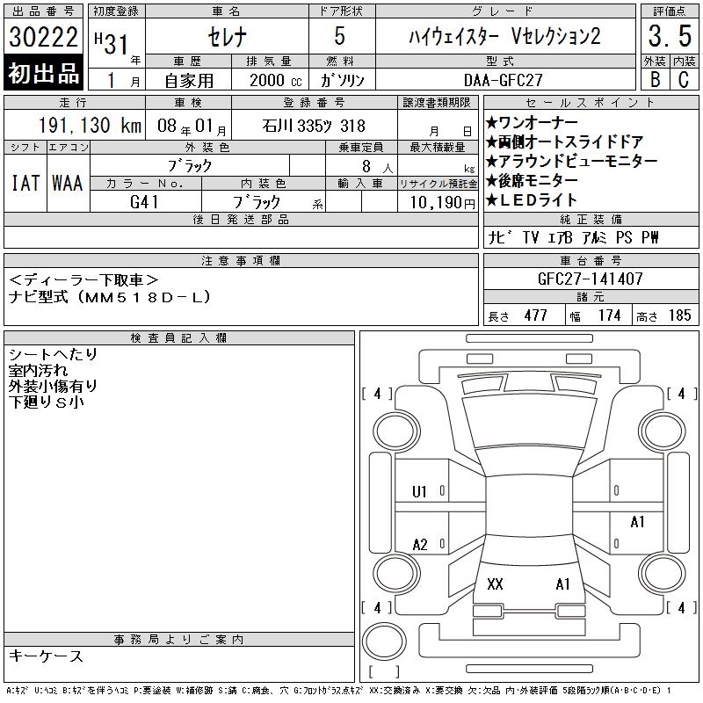Click chassis number GFC27-141407
This screenshot has height=703, width=703.
pyautogui.click(x=591, y=279)
